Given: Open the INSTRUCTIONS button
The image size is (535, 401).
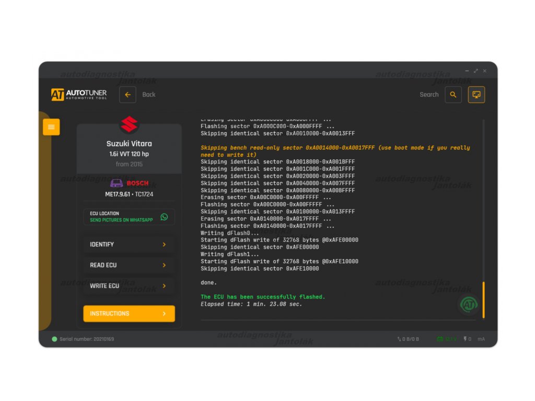Looking at the screenshot, I should coord(129,313).
